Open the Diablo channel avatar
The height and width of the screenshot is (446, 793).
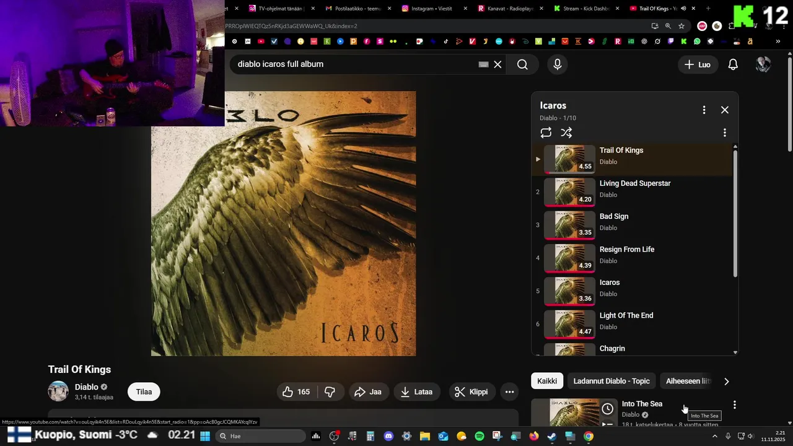click(58, 391)
